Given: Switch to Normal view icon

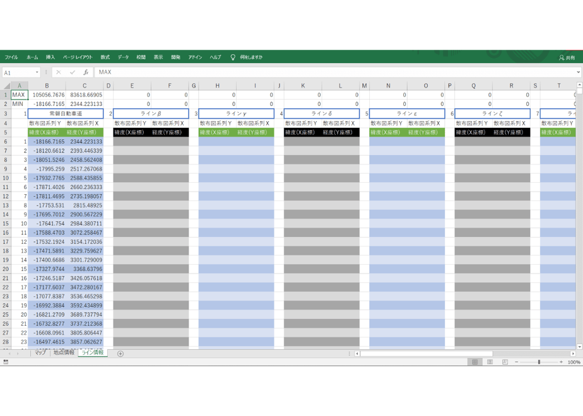Looking at the screenshot, I should [475, 362].
